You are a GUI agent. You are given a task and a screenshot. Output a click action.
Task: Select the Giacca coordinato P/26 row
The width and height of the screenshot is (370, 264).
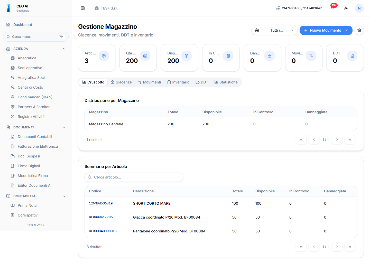coord(221,217)
